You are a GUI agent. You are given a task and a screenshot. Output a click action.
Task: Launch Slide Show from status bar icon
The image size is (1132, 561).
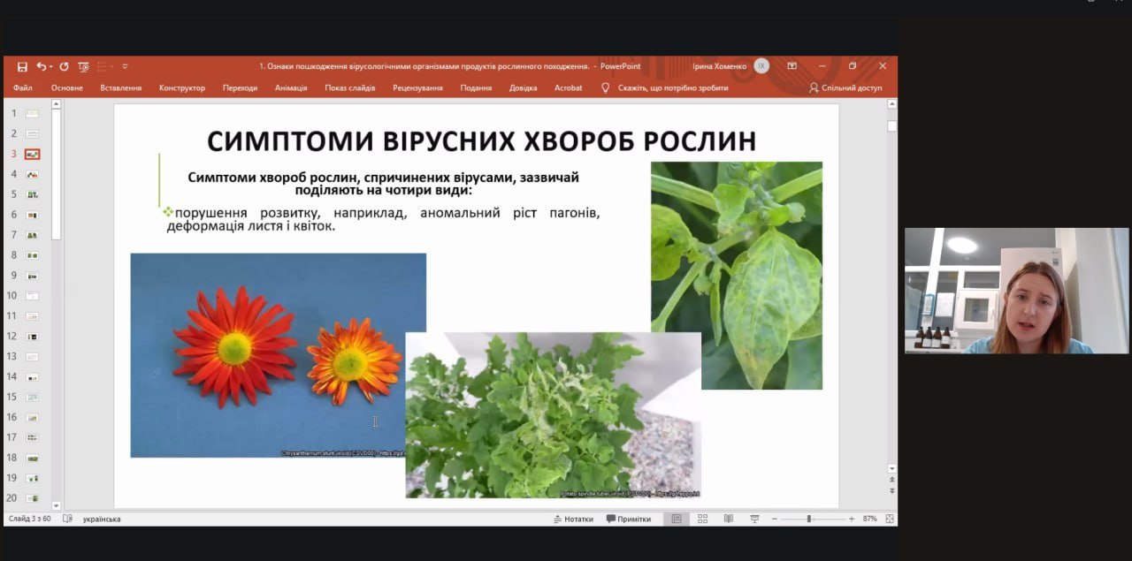tap(754, 519)
